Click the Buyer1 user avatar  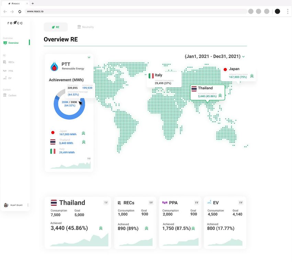(6, 205)
